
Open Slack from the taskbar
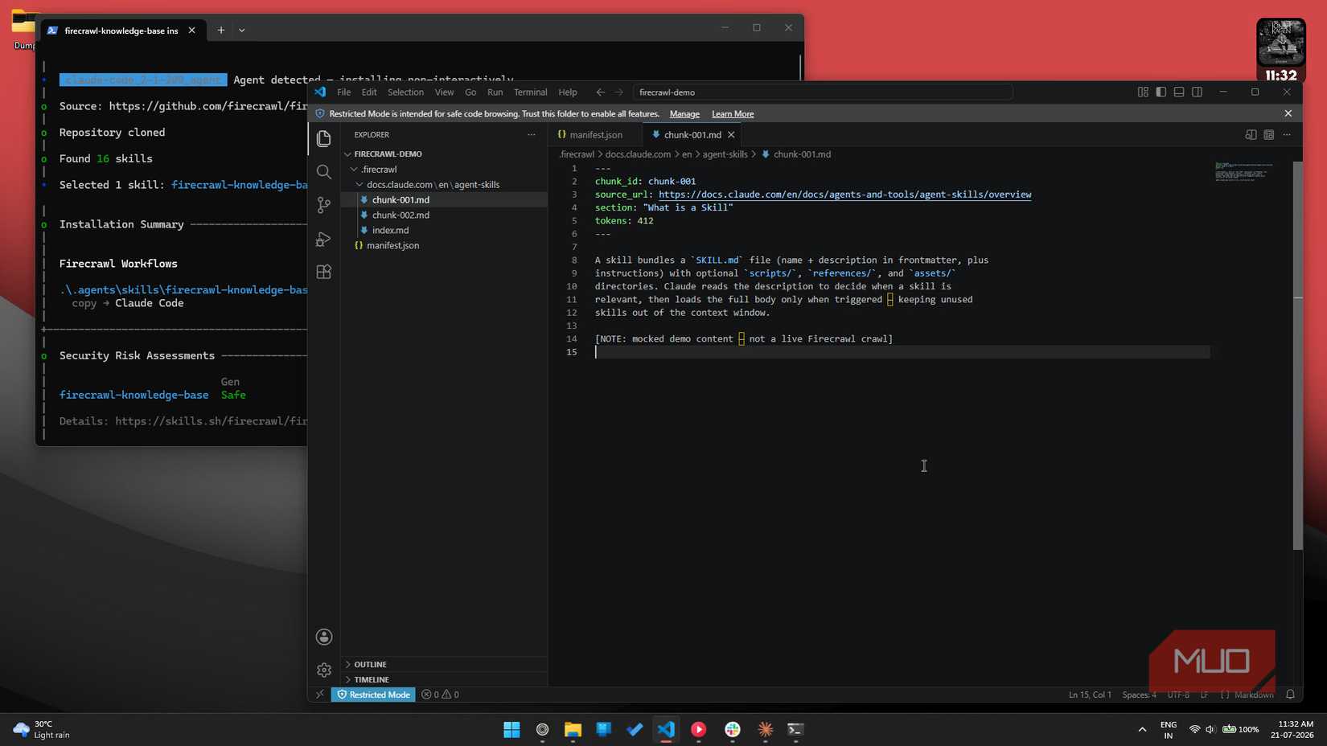[x=733, y=729]
